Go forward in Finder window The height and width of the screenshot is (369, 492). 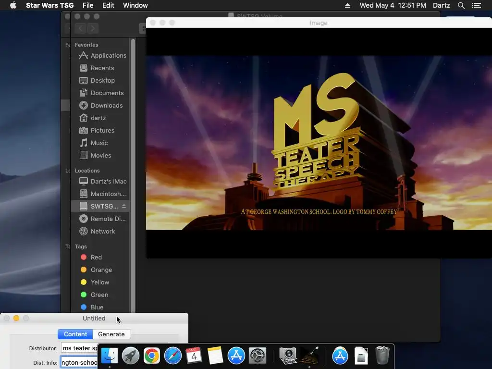93,28
